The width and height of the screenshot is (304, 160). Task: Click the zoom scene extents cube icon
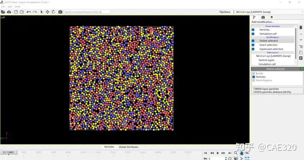point(236,158)
